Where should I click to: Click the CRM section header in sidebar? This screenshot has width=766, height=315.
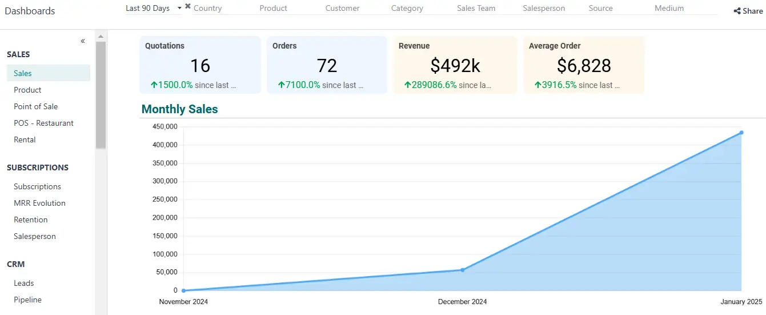tap(15, 264)
